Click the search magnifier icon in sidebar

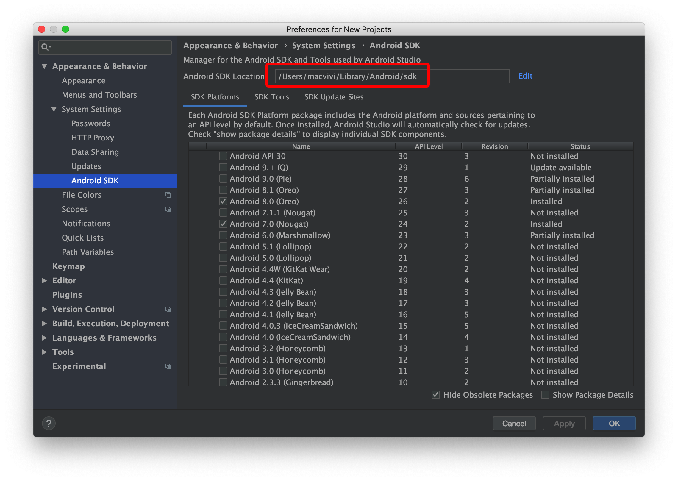tap(46, 47)
